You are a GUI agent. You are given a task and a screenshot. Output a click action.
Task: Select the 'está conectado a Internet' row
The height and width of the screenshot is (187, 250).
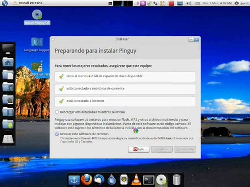tap(125, 102)
